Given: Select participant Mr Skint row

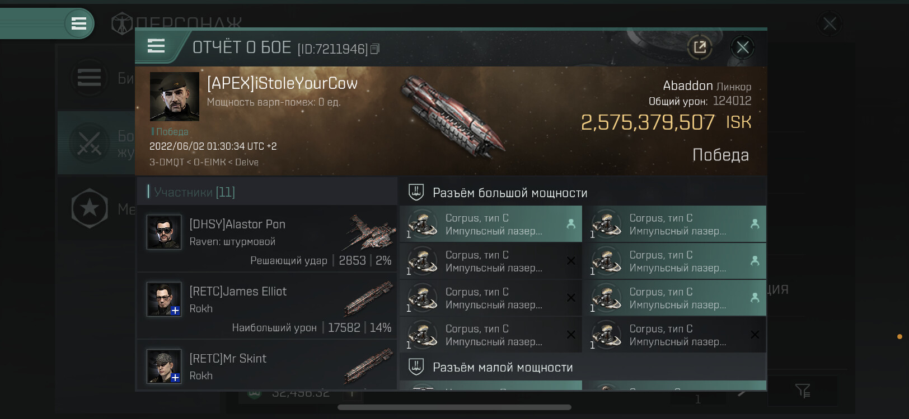Looking at the screenshot, I should coord(267,366).
